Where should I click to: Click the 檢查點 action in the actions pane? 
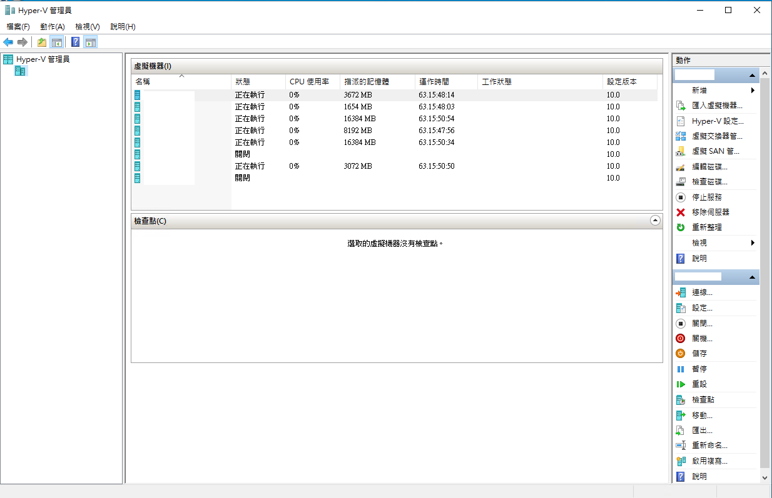click(703, 399)
